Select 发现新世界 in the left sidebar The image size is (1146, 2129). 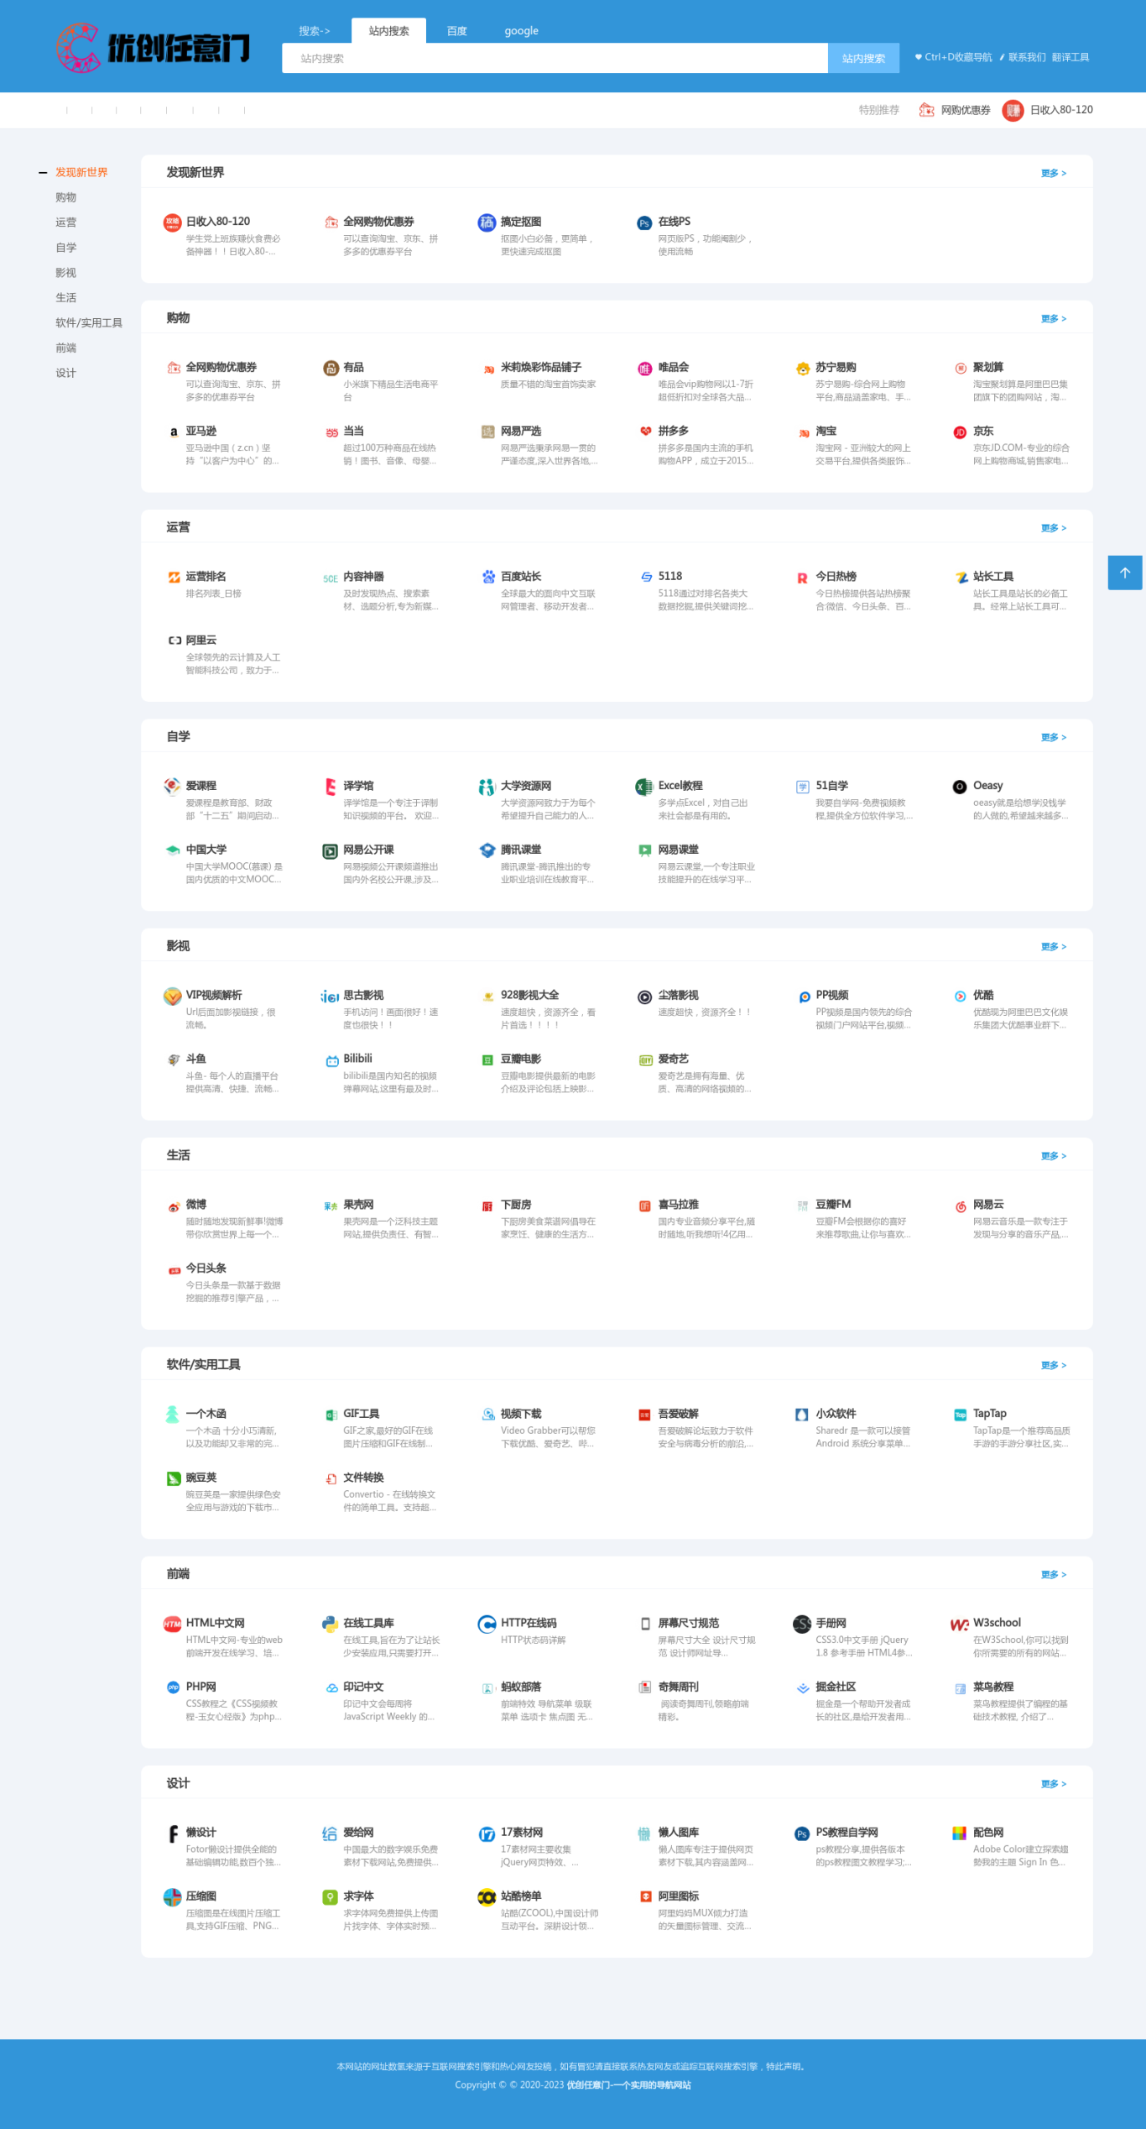pyautogui.click(x=81, y=172)
